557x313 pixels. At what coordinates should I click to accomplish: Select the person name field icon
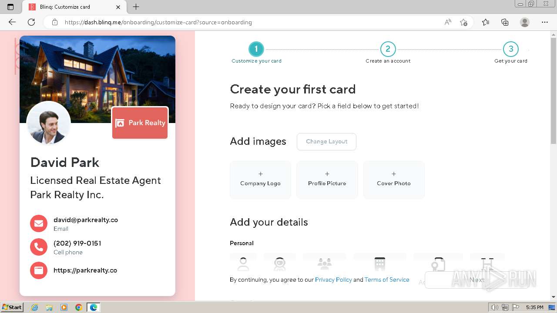[x=243, y=263]
